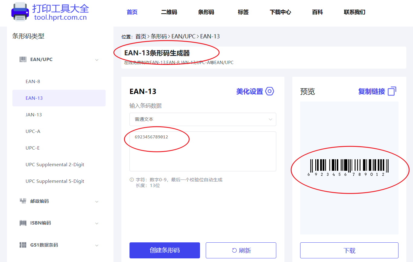The image size is (413, 262).
Task: Open 百科 in navigation bar
Action: 317,12
